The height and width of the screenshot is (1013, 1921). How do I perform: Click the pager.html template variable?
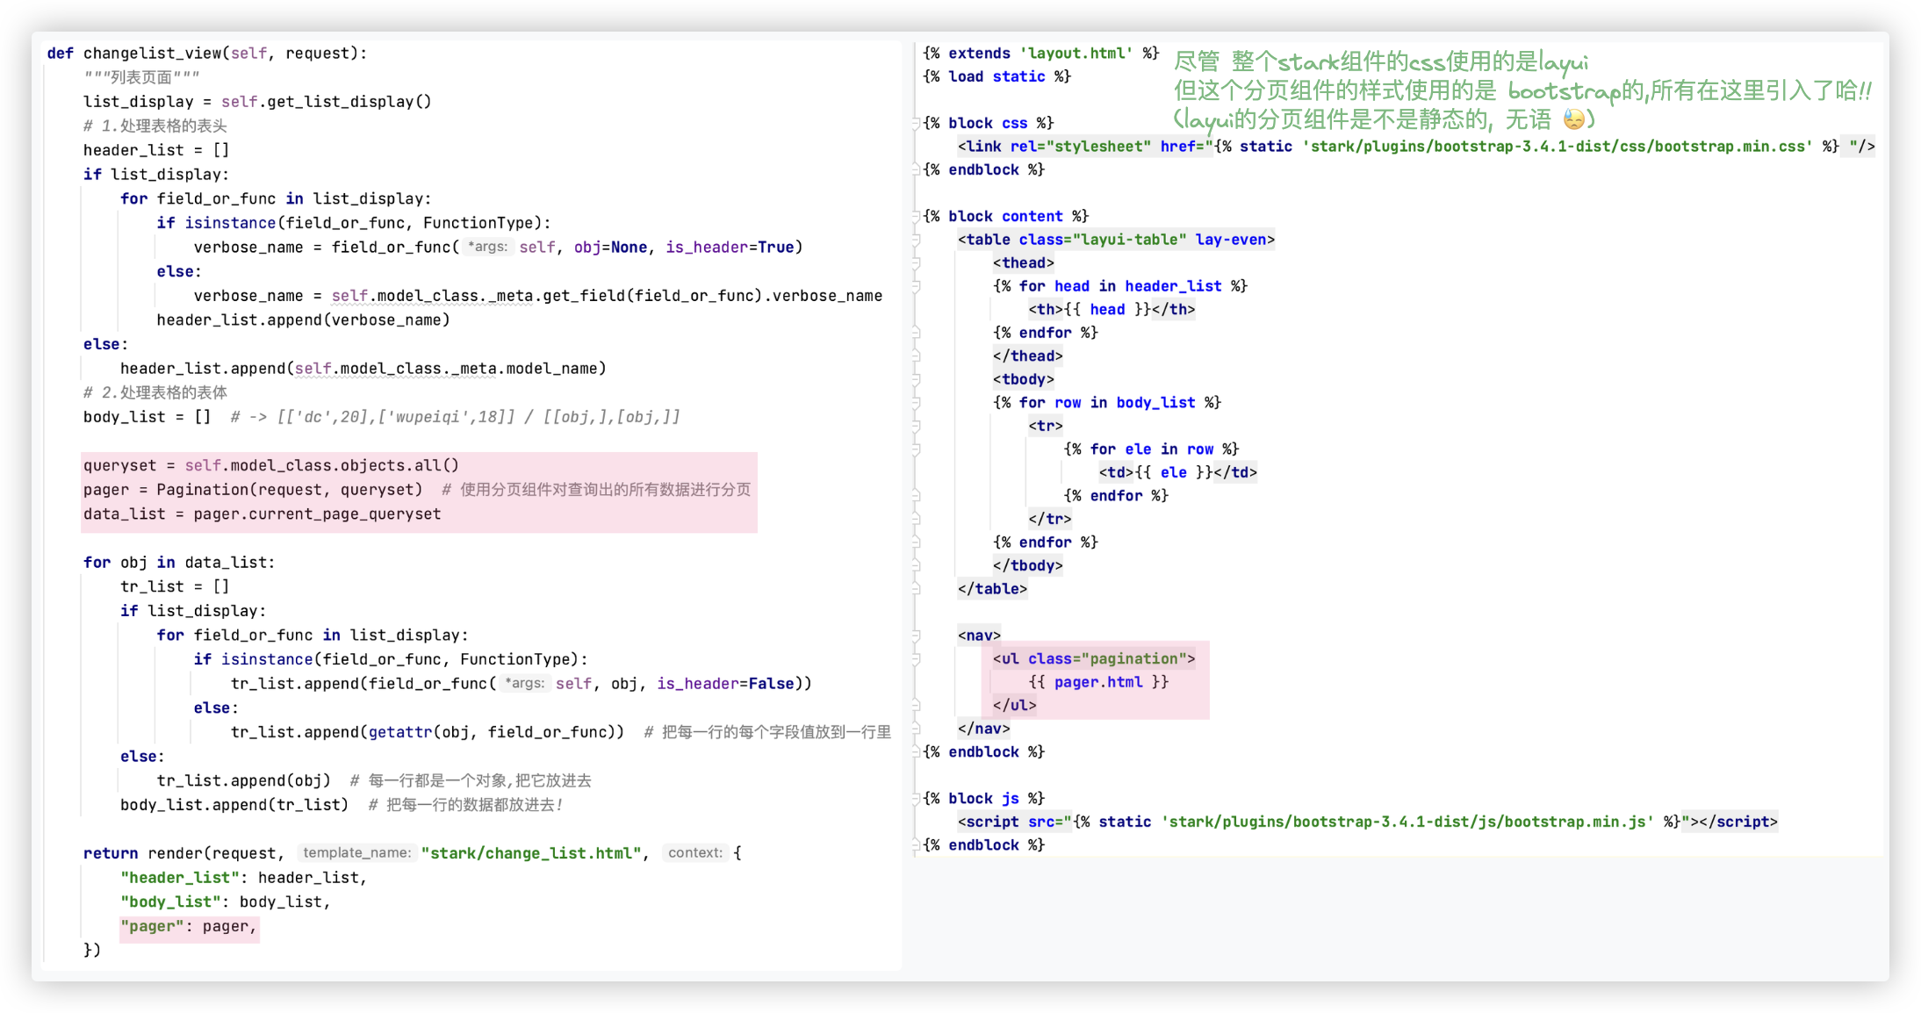tap(1097, 682)
